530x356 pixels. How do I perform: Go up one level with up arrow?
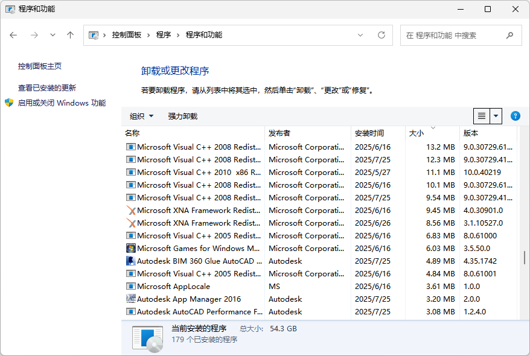[70, 35]
